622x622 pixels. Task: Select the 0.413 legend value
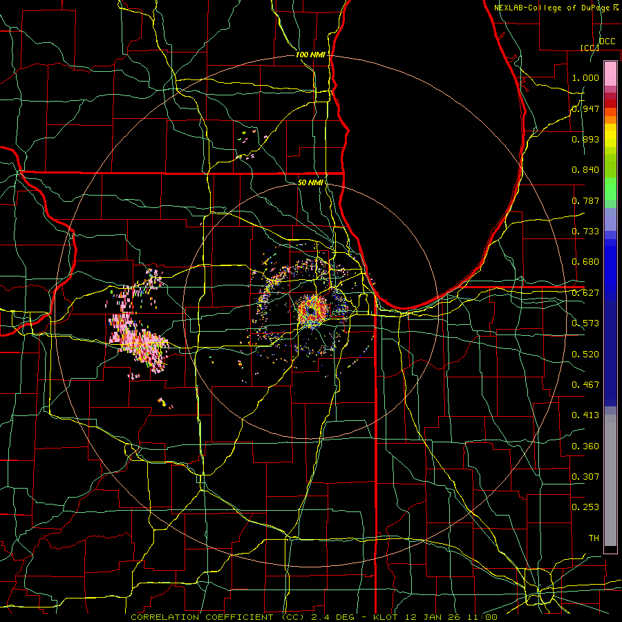[x=585, y=415]
